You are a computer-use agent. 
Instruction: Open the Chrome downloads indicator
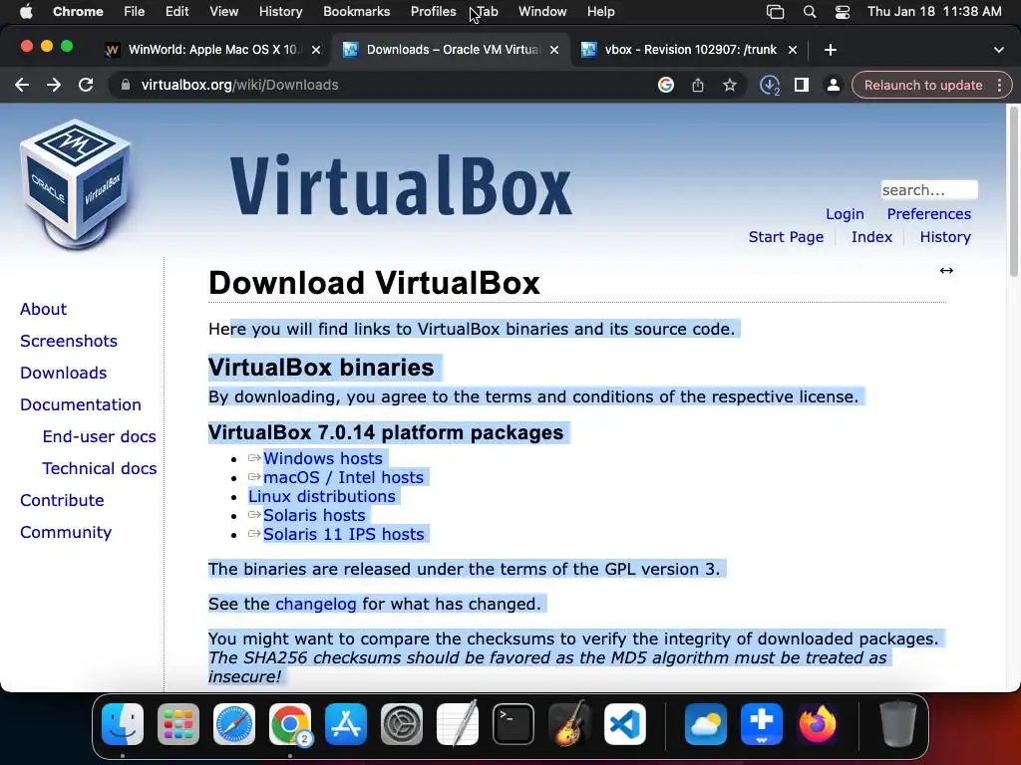click(x=770, y=86)
